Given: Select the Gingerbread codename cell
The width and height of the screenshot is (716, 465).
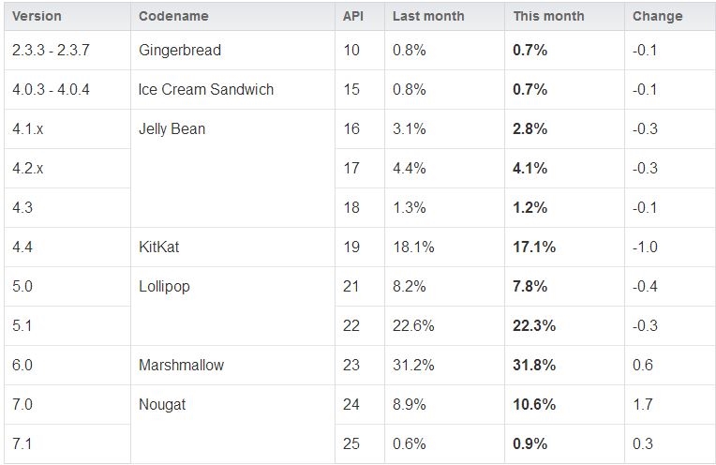Looking at the screenshot, I should (x=179, y=50).
